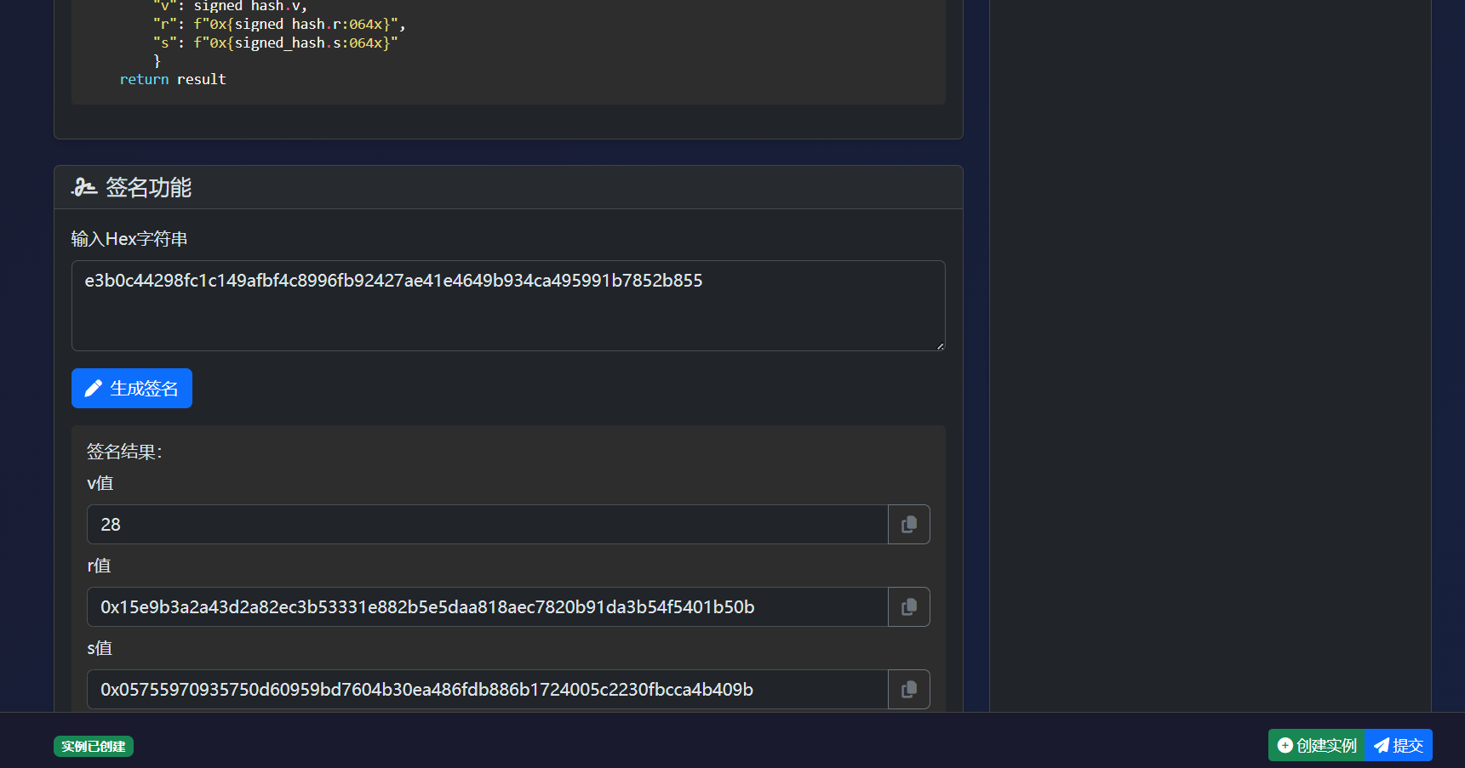Copy the v值 result to clipboard
This screenshot has width=1465, height=768.
tap(908, 525)
